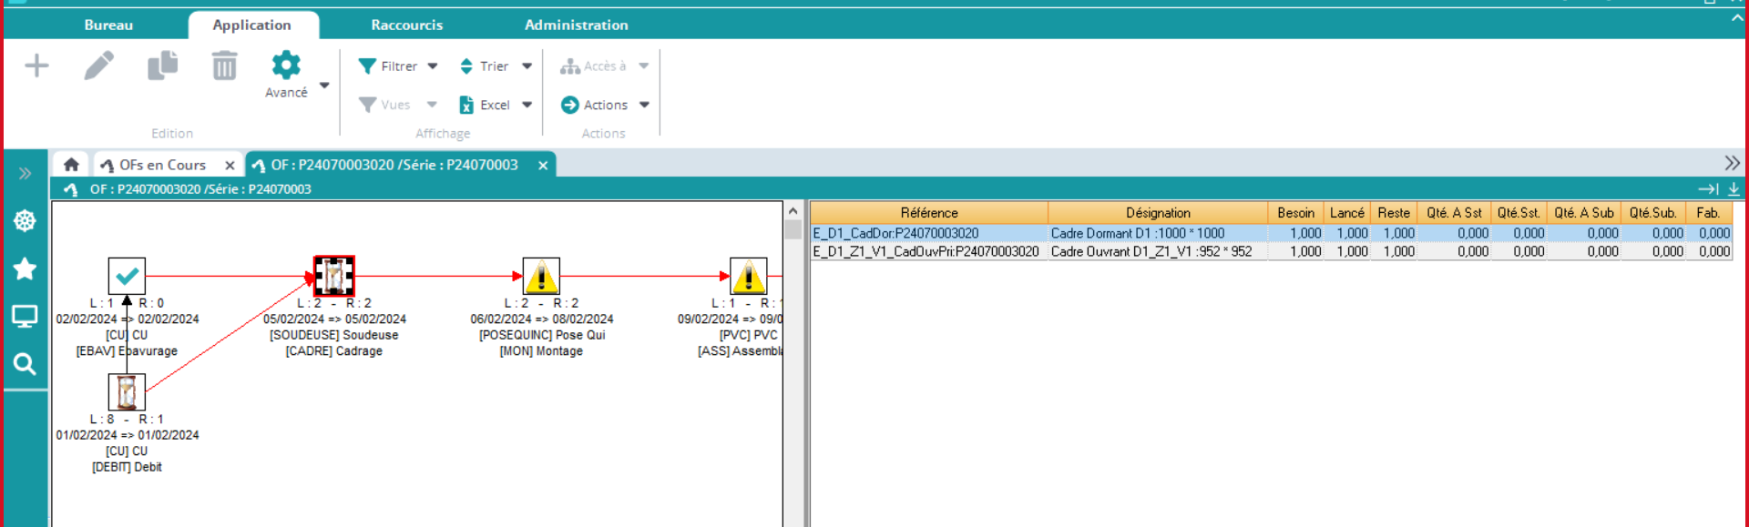This screenshot has height=527, width=1749.
Task: Click the magnifier search sidebar icon
Action: (x=25, y=364)
